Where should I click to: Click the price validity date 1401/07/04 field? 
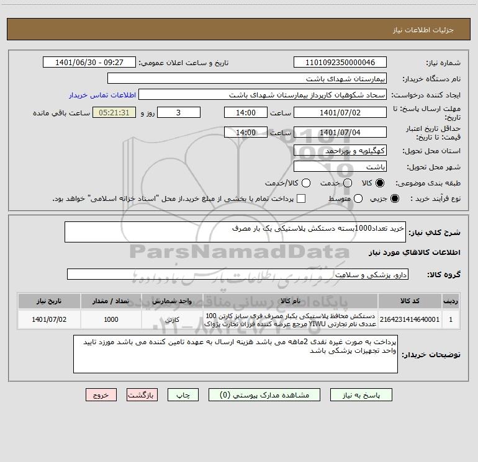(340, 132)
